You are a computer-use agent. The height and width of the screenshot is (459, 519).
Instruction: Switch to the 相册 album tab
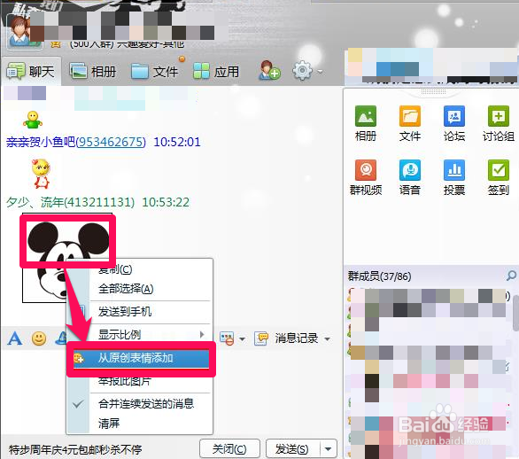click(93, 71)
